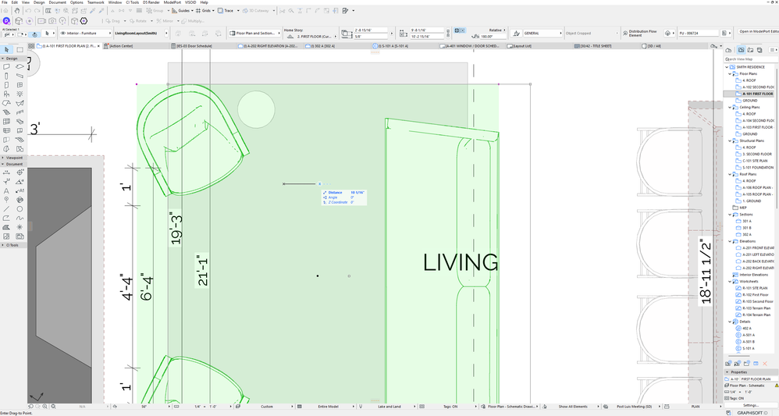Select the Arrow selection tool
The width and height of the screenshot is (779, 416).
click(x=7, y=49)
